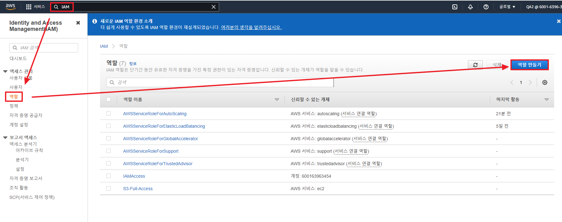Image resolution: width=562 pixels, height=222 pixels.
Task: Click the 역할 만들기 button
Action: point(529,65)
